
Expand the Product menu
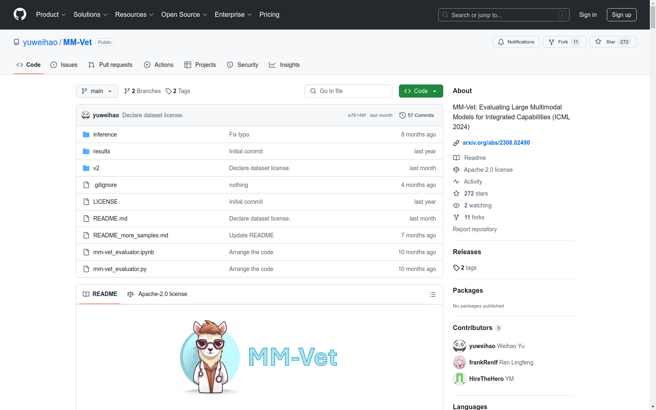51,14
